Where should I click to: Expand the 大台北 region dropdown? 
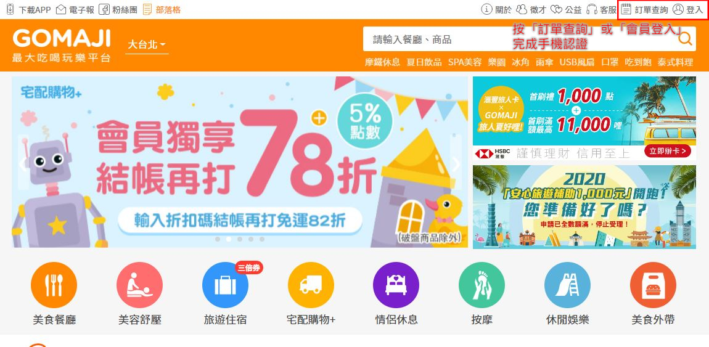(x=147, y=44)
